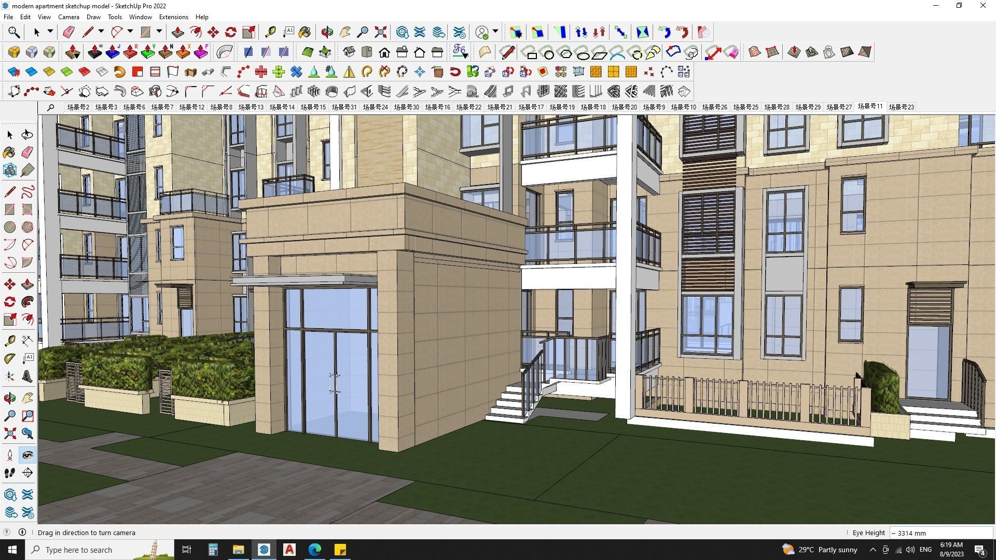Viewport: 996px width, 560px height.
Task: Switch to scene tab 场景号12
Action: click(191, 107)
